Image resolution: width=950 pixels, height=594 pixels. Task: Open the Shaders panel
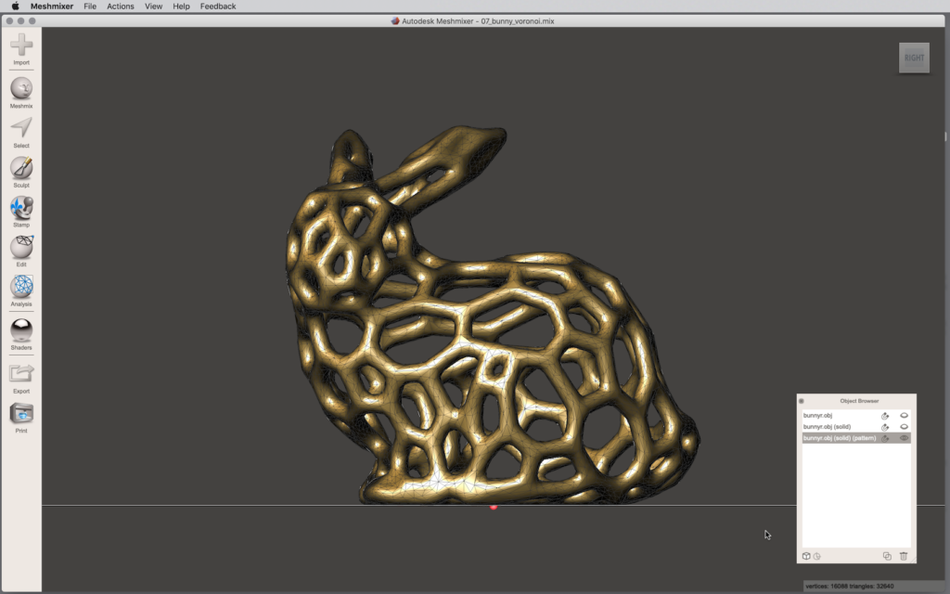coord(21,330)
